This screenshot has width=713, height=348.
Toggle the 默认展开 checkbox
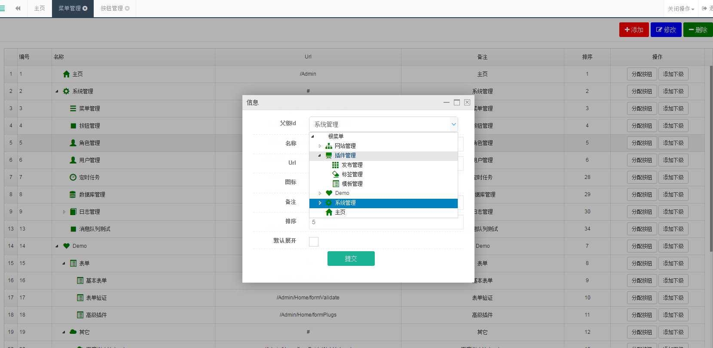coord(314,241)
